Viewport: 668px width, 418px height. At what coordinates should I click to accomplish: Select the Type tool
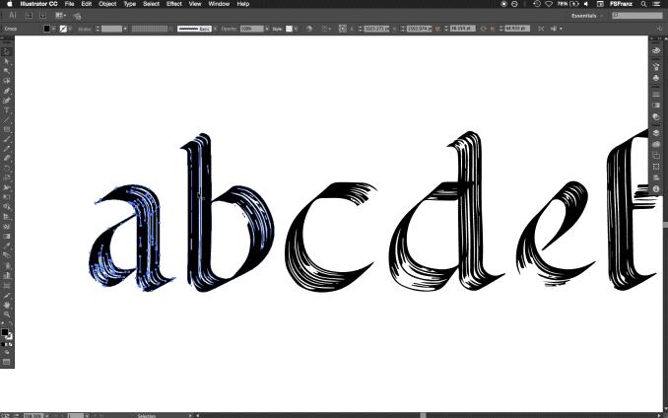(6, 110)
